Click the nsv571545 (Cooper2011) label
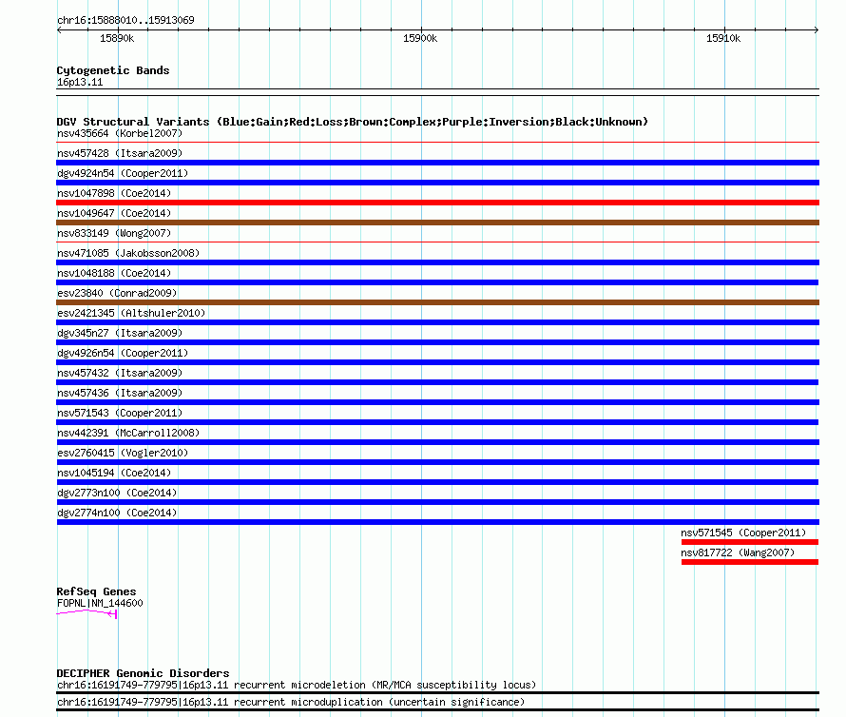Screen dimensions: 846x717 743,533
